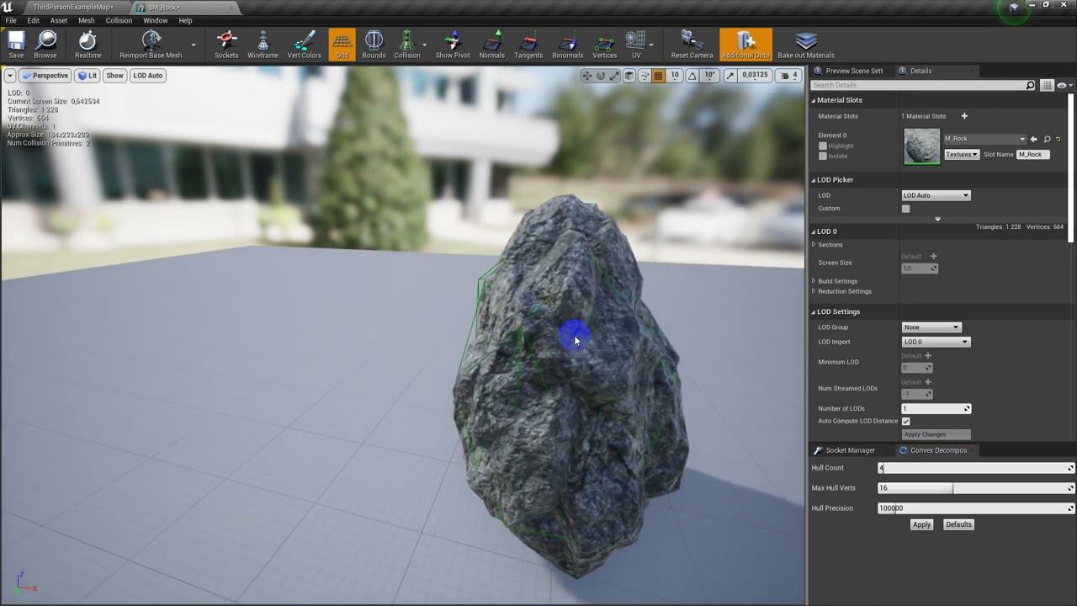Switch to the Socket Manager tab

click(x=849, y=450)
